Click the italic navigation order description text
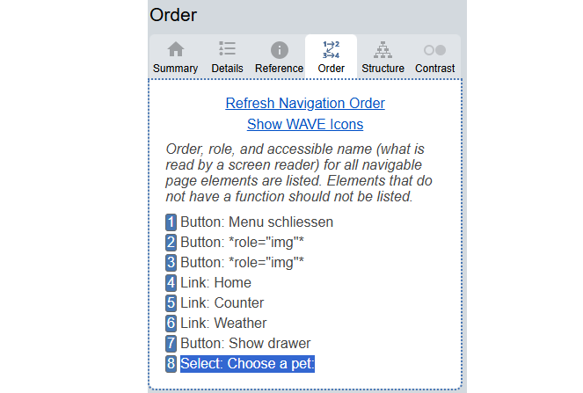 (x=299, y=173)
